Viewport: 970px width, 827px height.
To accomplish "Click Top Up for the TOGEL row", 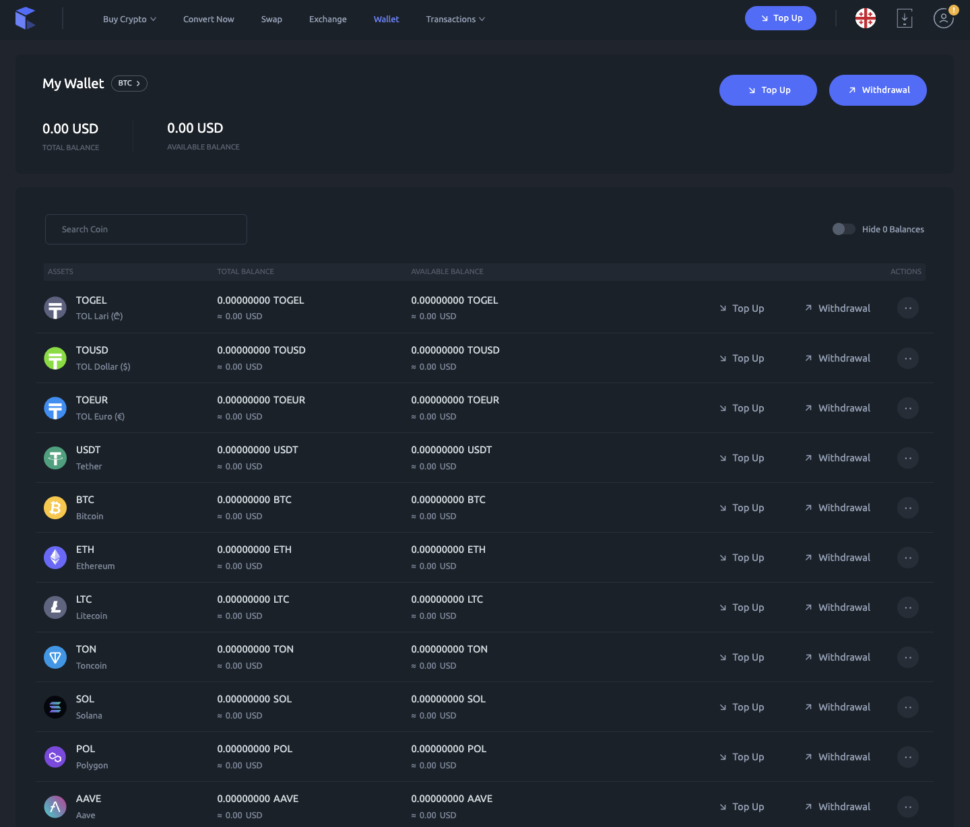I will click(x=742, y=308).
